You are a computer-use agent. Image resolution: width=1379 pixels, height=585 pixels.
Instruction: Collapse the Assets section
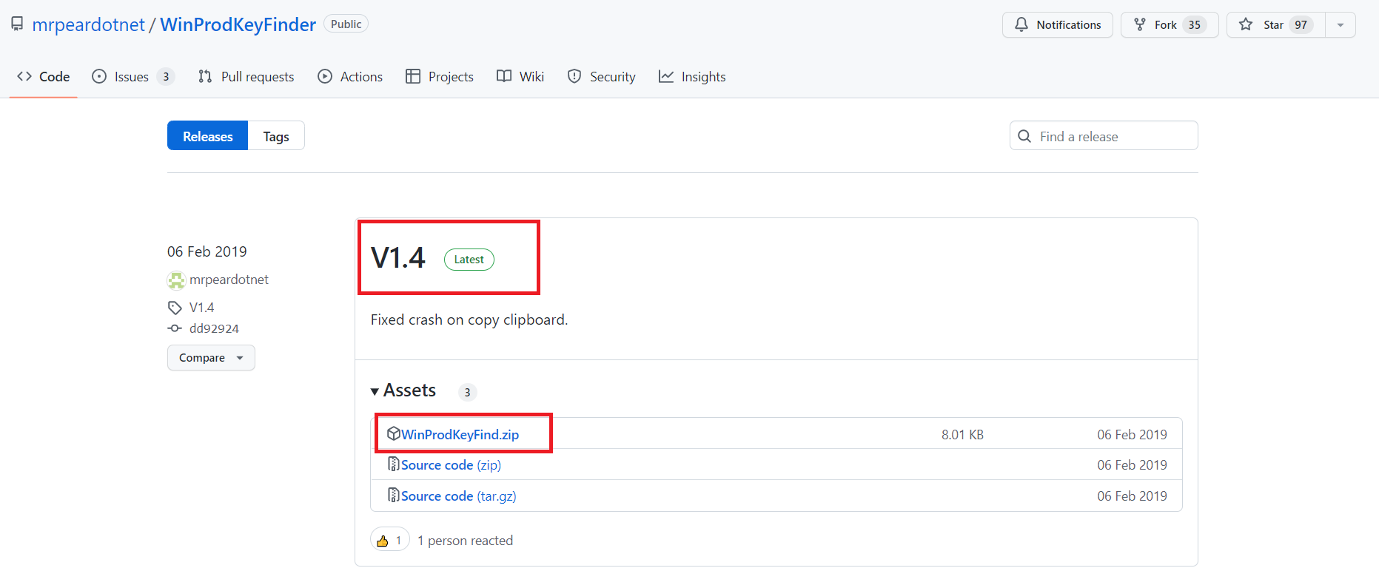pos(403,390)
